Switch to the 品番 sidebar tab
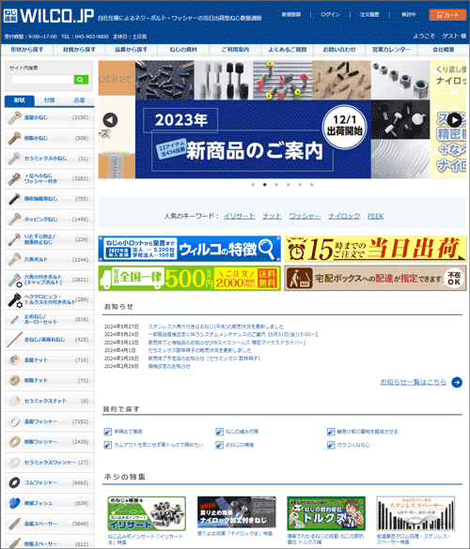The height and width of the screenshot is (549, 470). click(x=79, y=100)
